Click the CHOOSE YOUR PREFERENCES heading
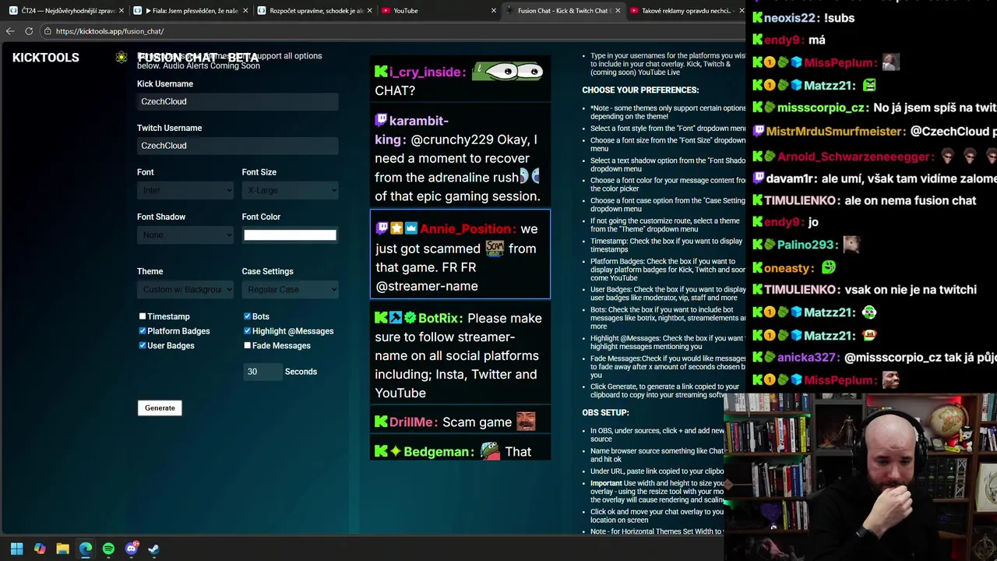Viewport: 997px width, 561px height. (x=640, y=90)
